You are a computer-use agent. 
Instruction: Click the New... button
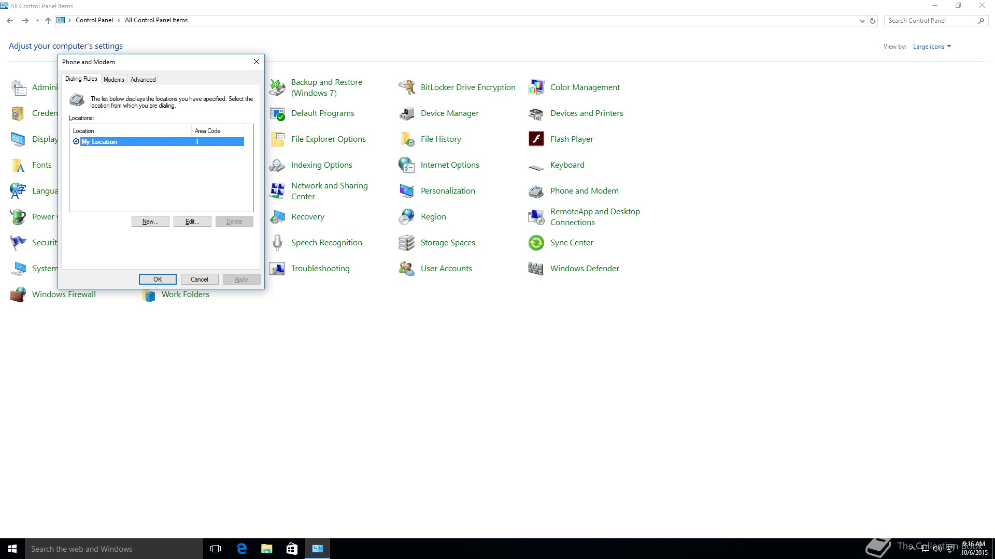coord(150,222)
